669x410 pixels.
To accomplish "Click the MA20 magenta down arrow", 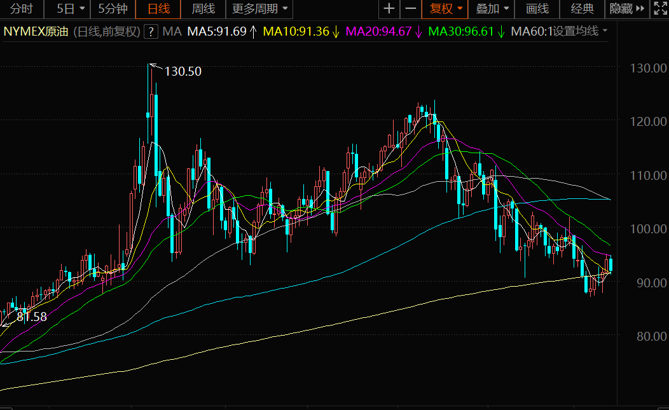I will (x=419, y=32).
